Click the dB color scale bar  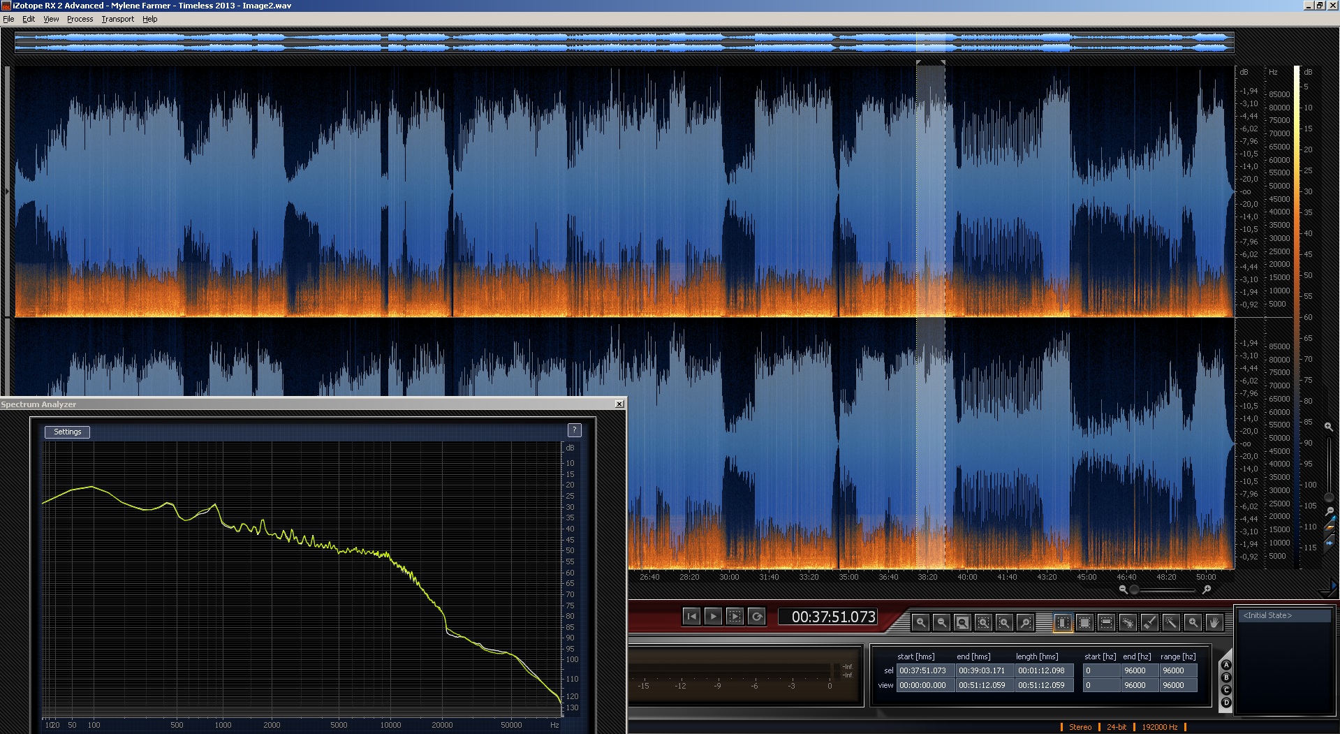[x=1297, y=317]
